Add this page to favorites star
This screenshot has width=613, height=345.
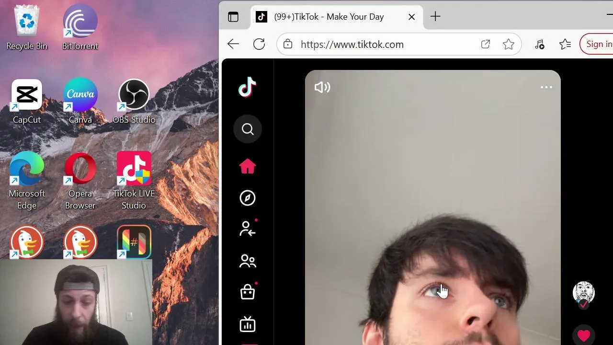click(x=509, y=45)
